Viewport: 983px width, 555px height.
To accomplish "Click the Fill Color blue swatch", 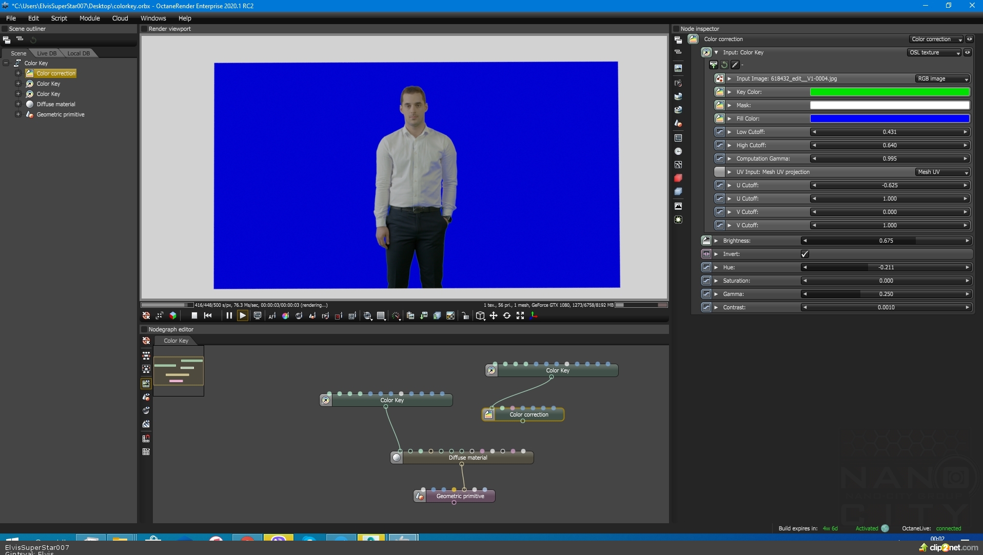I will [x=890, y=118].
